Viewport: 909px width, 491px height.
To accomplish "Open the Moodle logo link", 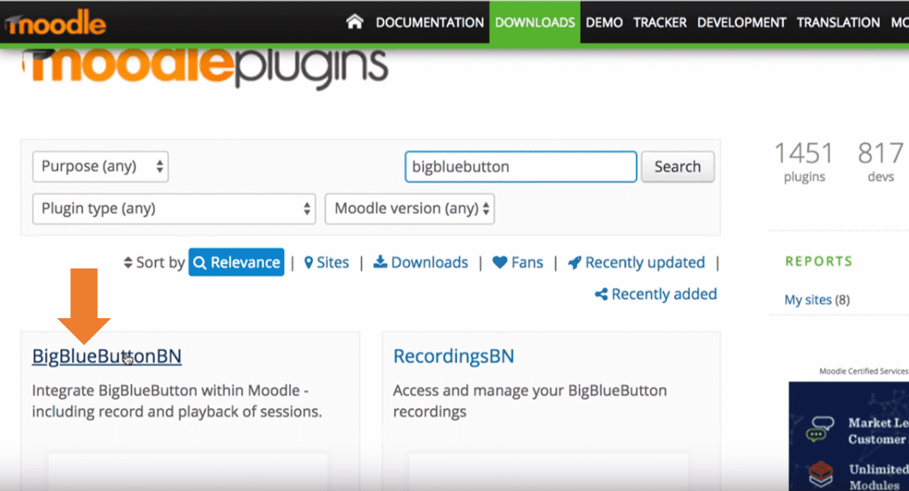I will pyautogui.click(x=55, y=23).
